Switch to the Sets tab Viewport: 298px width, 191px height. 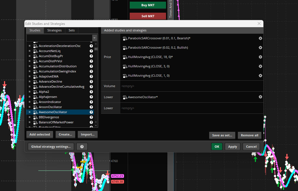pyautogui.click(x=72, y=30)
